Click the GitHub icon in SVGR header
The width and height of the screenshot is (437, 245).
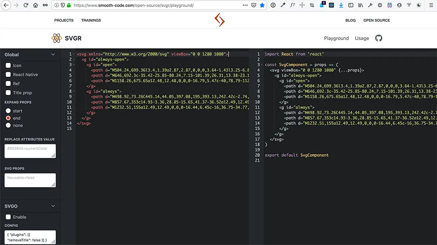coord(378,38)
